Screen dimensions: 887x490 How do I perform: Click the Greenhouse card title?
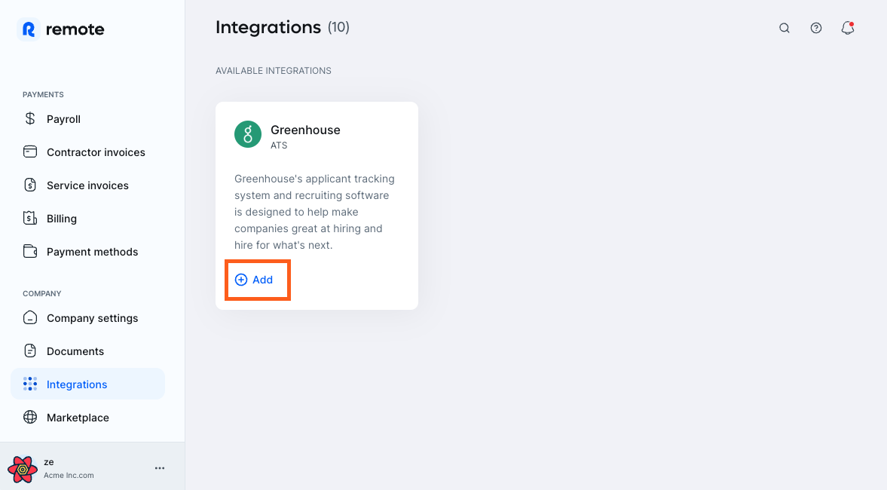(305, 130)
